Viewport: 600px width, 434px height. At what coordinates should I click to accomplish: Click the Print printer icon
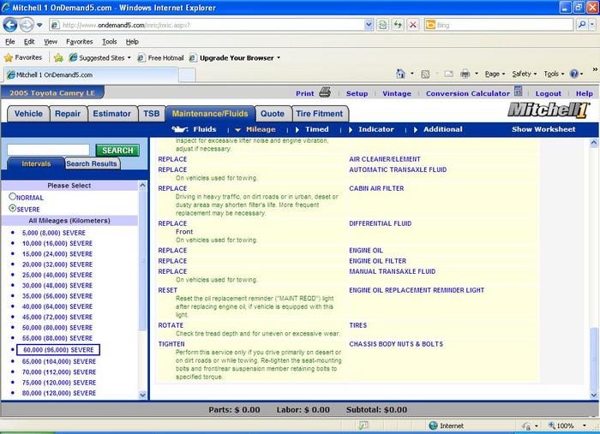click(x=325, y=93)
